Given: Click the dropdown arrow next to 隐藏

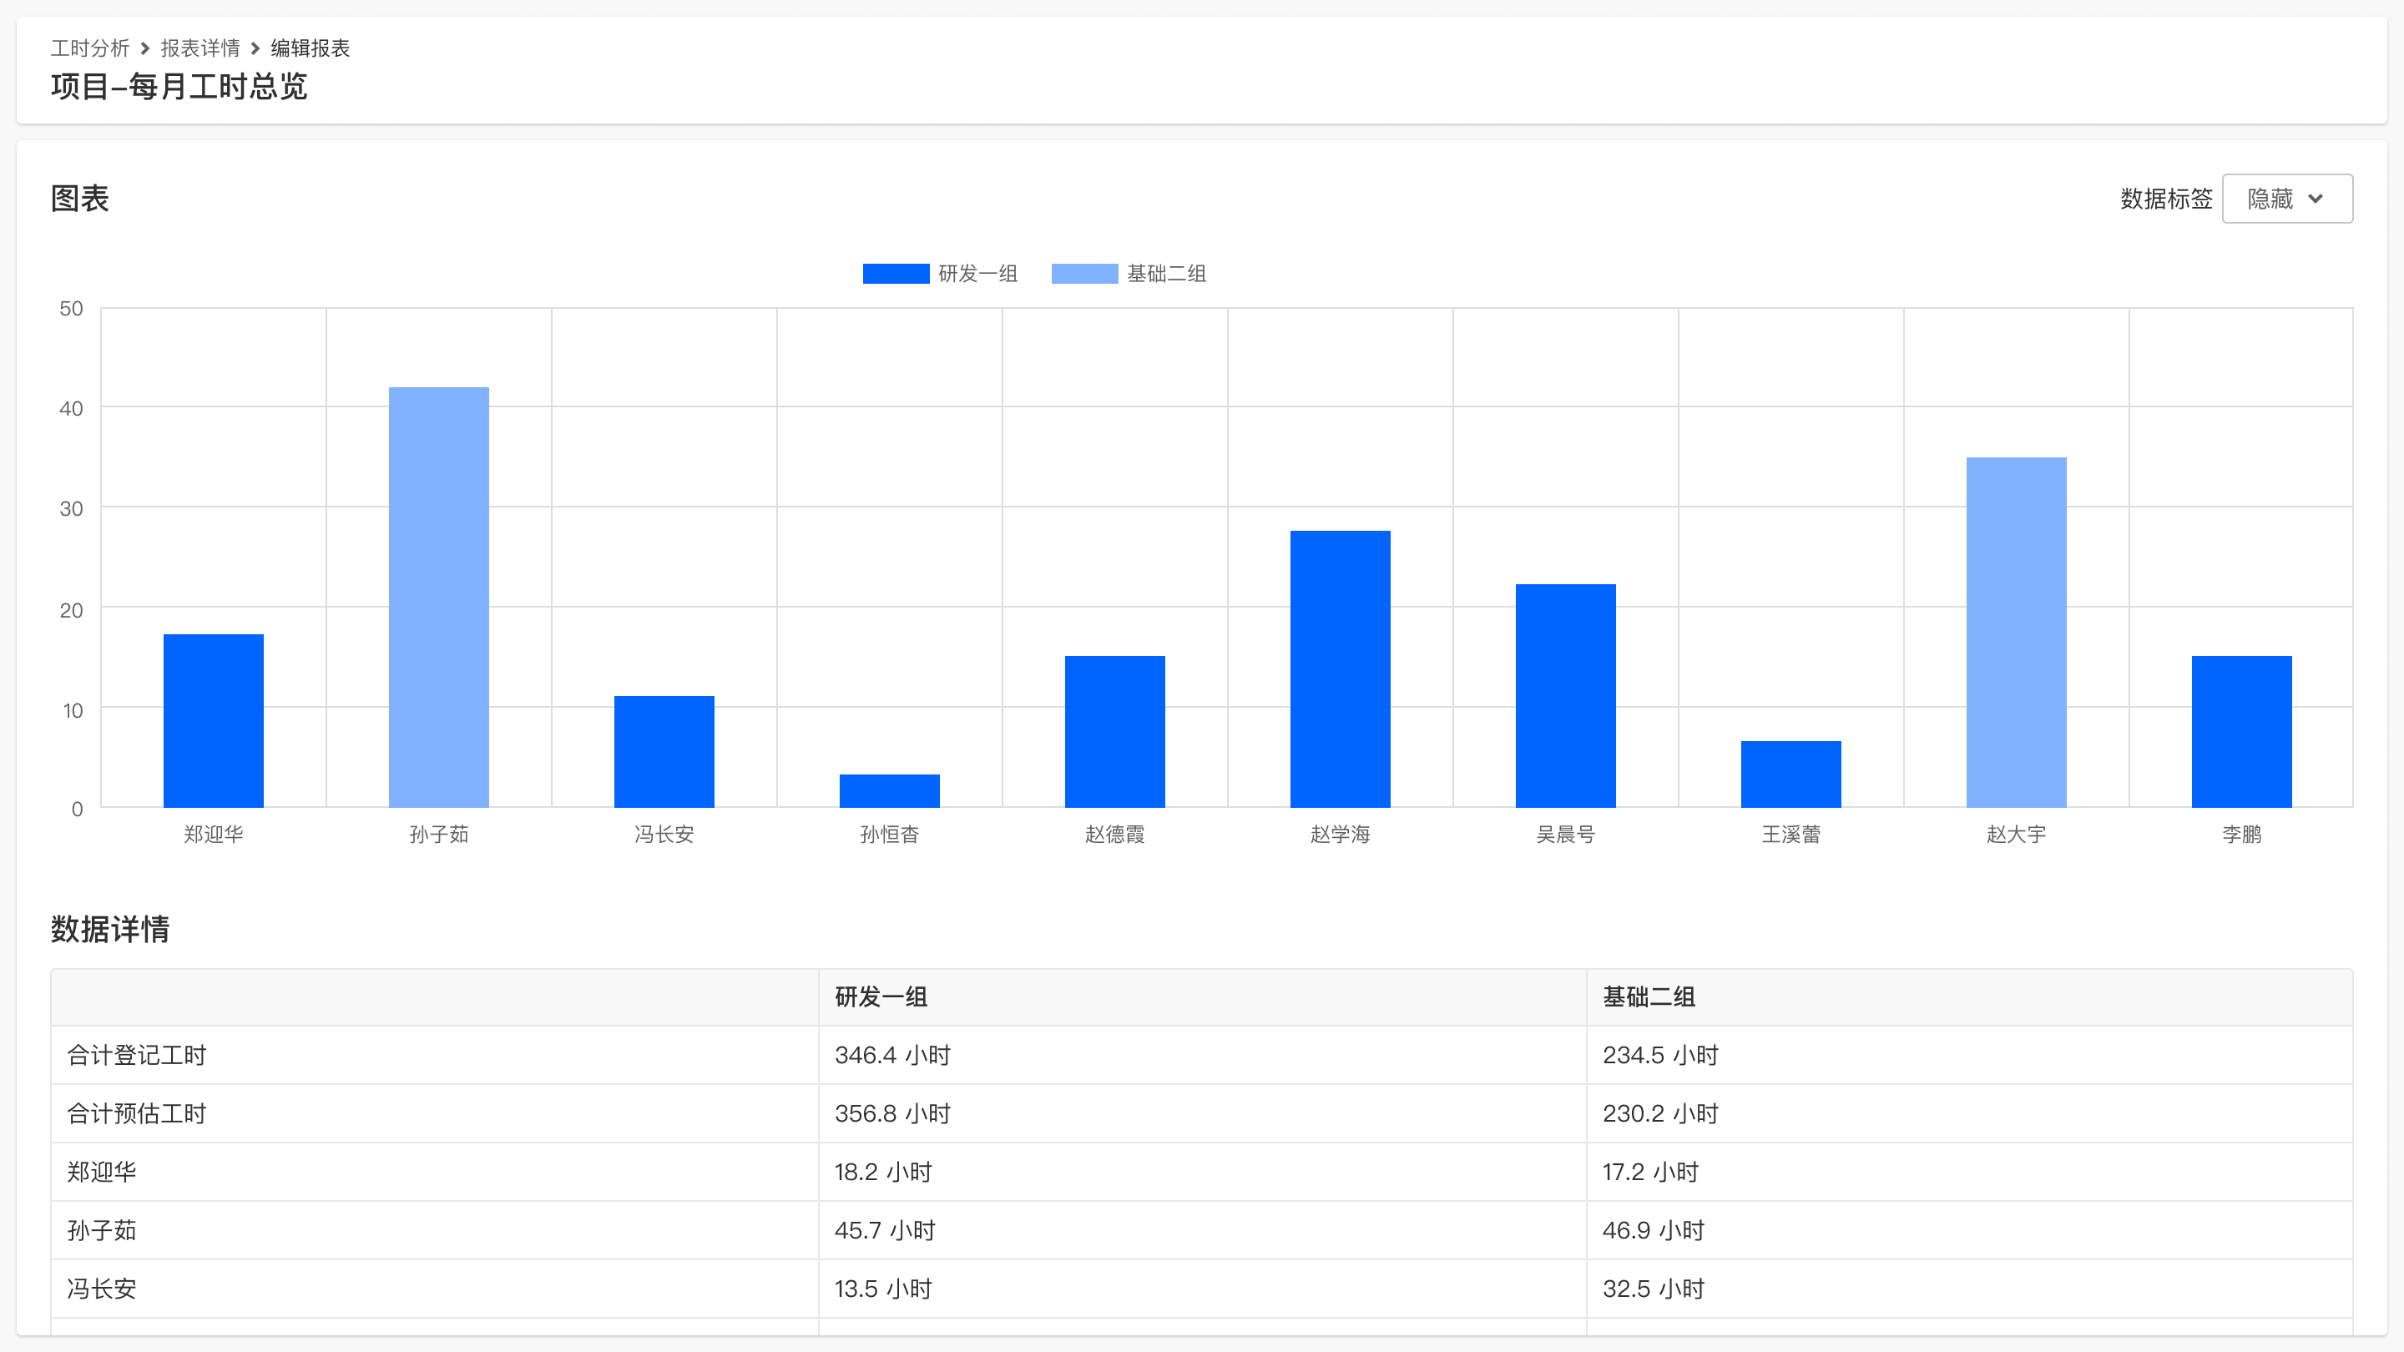Looking at the screenshot, I should (x=2316, y=199).
